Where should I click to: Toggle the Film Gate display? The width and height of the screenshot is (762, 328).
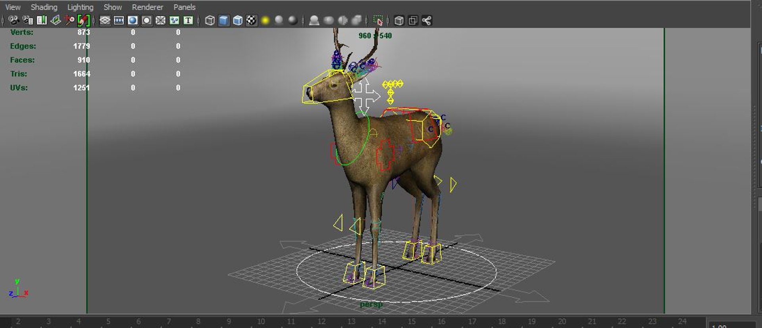(x=119, y=20)
